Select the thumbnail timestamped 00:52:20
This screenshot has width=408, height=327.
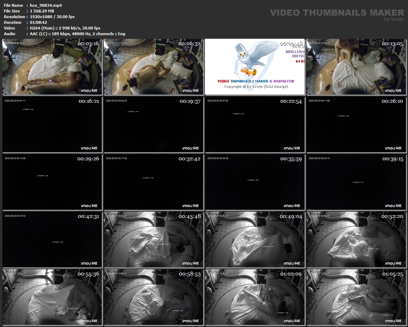click(x=356, y=240)
